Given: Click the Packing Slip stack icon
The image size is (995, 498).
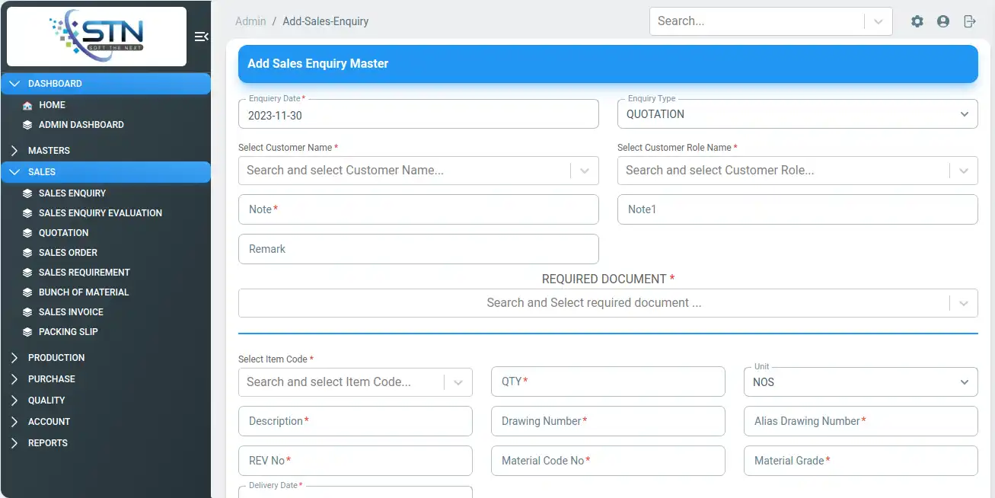Looking at the screenshot, I should coord(27,332).
